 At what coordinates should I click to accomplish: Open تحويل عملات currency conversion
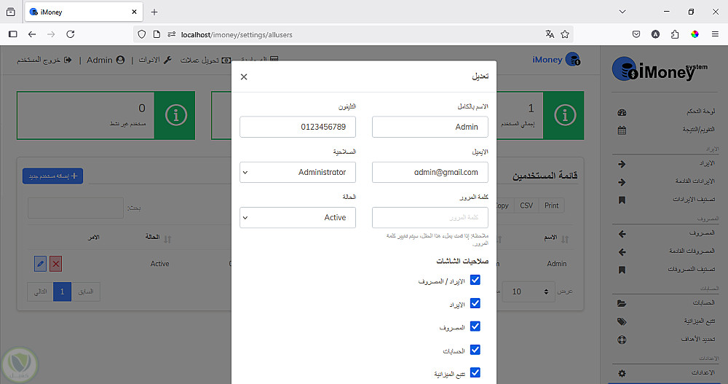(206, 60)
